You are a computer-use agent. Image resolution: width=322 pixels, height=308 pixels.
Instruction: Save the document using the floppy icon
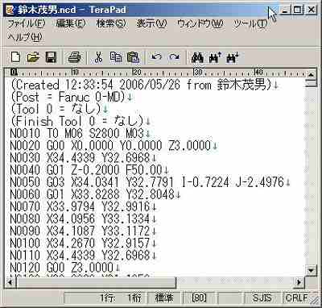51,57
